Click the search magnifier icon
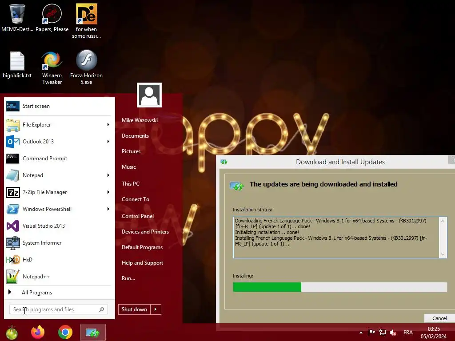This screenshot has width=455, height=341. click(x=102, y=309)
